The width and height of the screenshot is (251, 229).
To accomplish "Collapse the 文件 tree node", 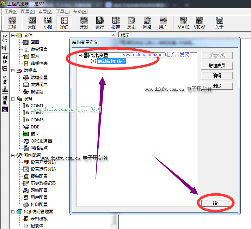I will point(13,35).
